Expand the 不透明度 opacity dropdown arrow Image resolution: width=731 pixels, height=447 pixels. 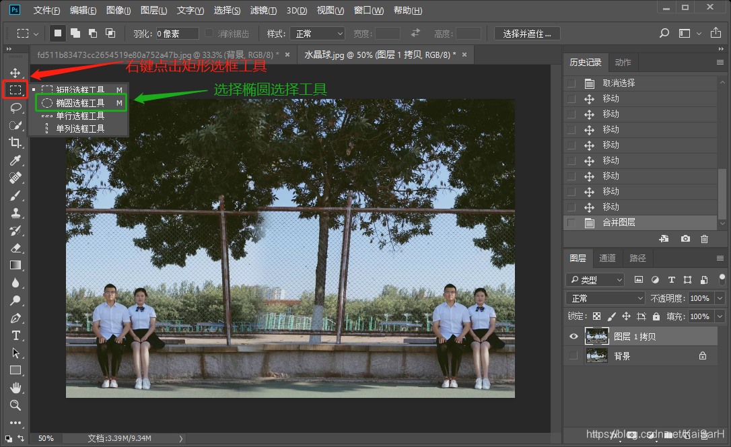click(x=720, y=298)
